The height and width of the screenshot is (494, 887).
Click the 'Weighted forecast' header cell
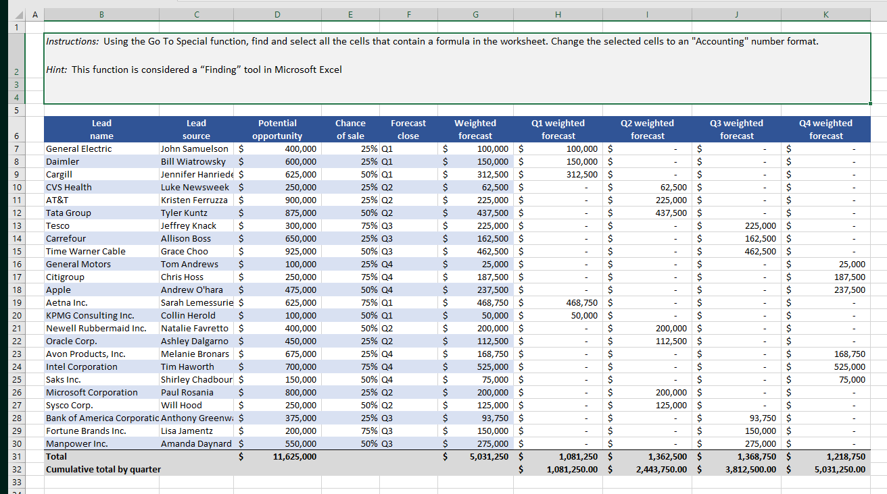(475, 130)
